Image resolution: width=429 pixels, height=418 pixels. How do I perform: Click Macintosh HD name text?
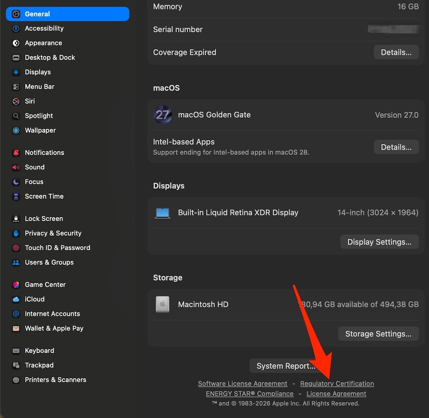[x=203, y=304]
